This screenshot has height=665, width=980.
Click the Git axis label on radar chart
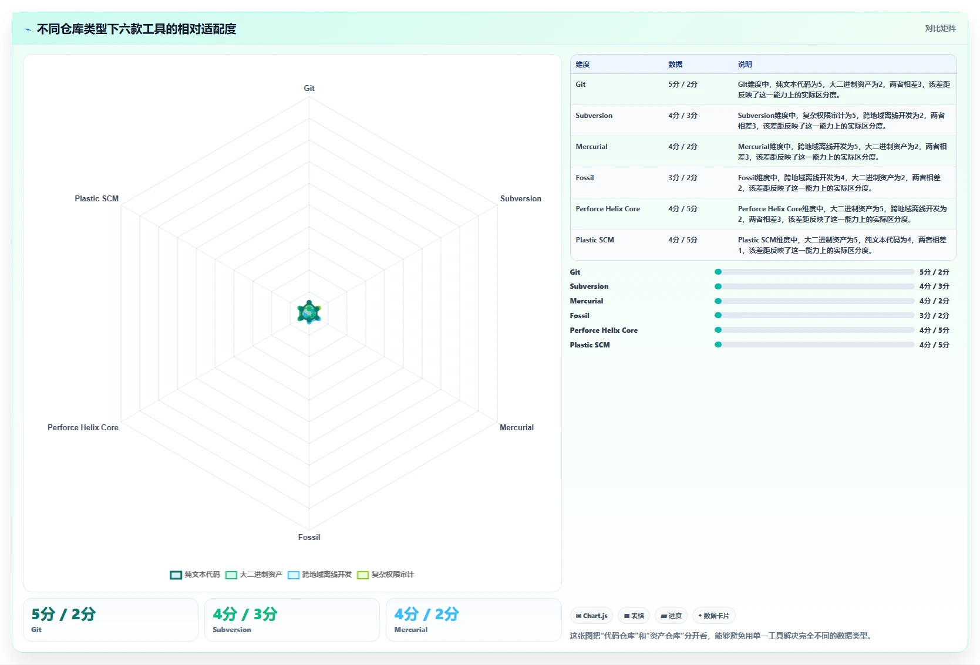click(x=309, y=88)
